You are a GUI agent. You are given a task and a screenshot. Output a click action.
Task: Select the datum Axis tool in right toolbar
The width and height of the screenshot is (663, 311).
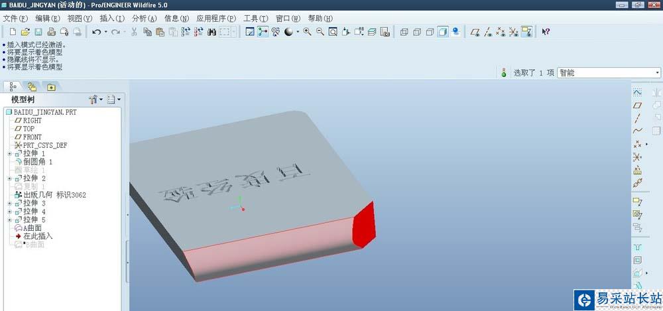(637, 118)
